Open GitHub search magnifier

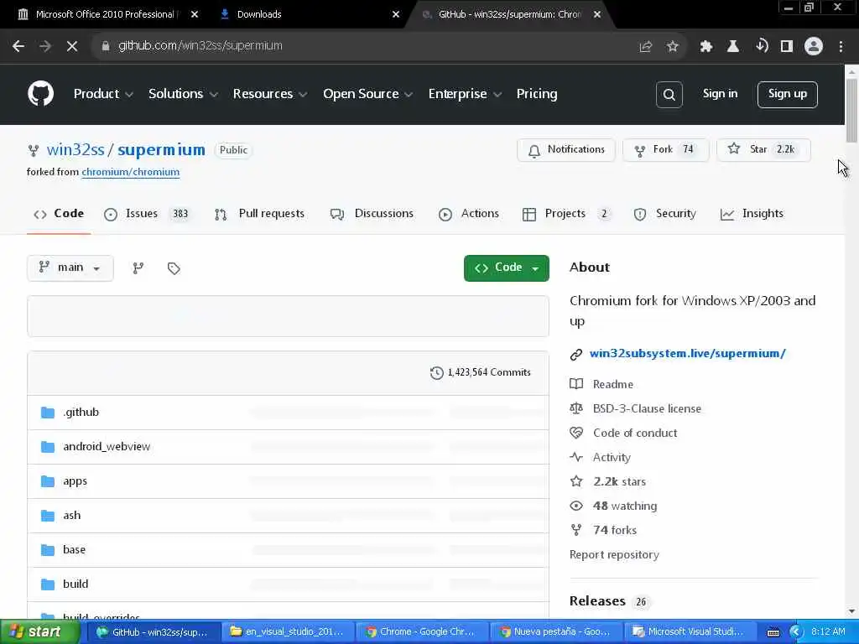[x=669, y=95]
